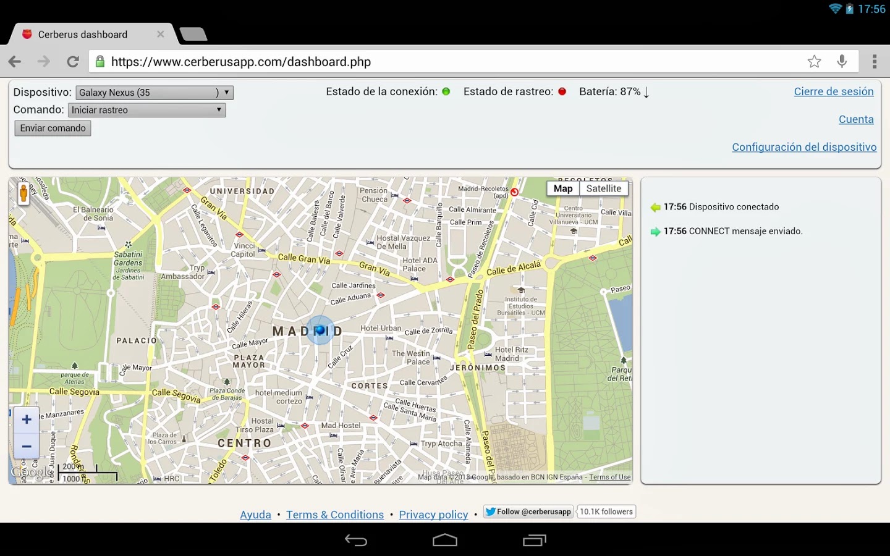
Task: Open Configuración del dispositivo settings
Action: (x=804, y=147)
